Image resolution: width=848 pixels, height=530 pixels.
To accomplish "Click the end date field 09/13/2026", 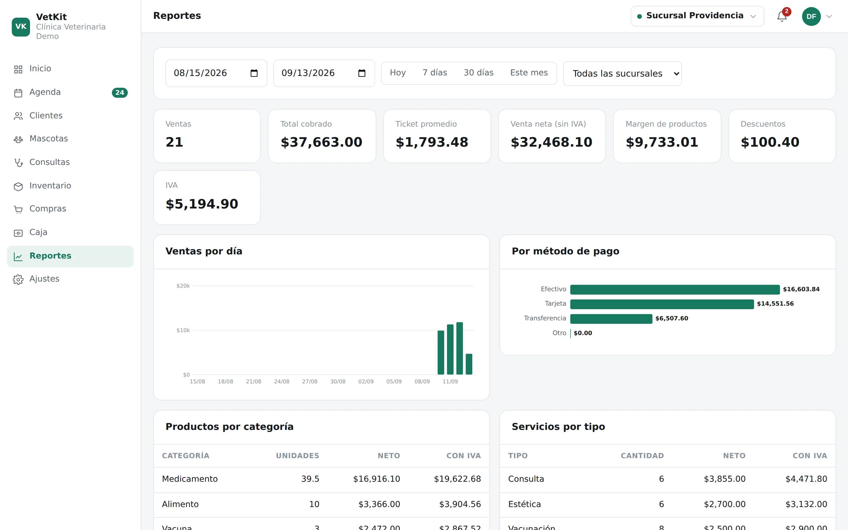I will pos(324,73).
